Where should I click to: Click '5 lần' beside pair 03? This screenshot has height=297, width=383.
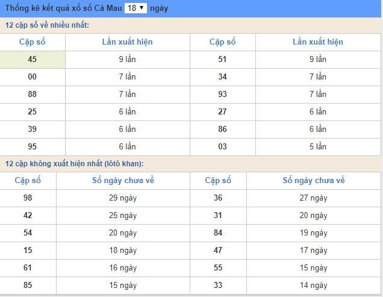point(318,146)
